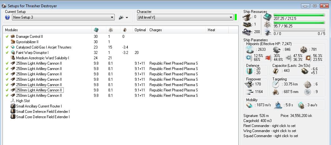Click the max velocity icon

[x=249, y=105]
